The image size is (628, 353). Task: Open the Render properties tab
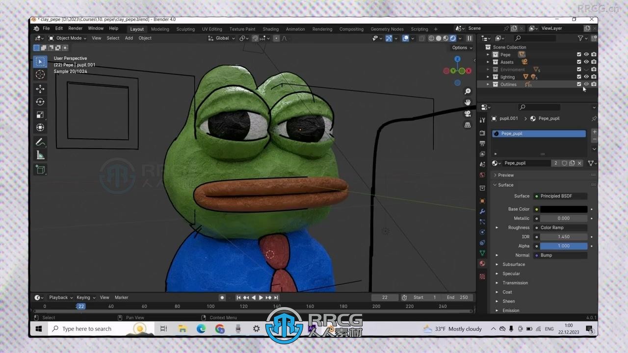pyautogui.click(x=482, y=133)
